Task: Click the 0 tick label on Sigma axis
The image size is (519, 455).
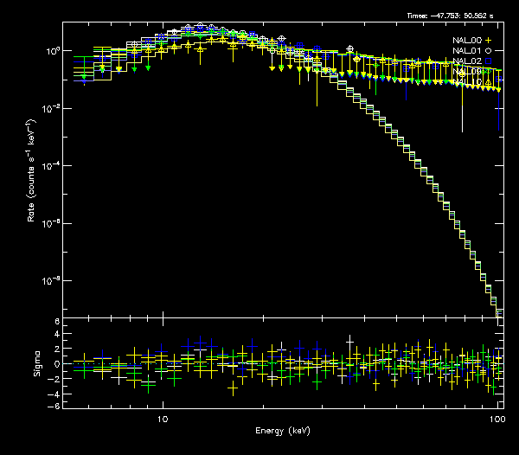Action: (x=57, y=364)
